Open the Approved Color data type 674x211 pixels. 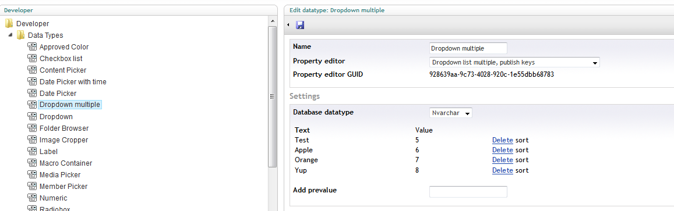(64, 47)
